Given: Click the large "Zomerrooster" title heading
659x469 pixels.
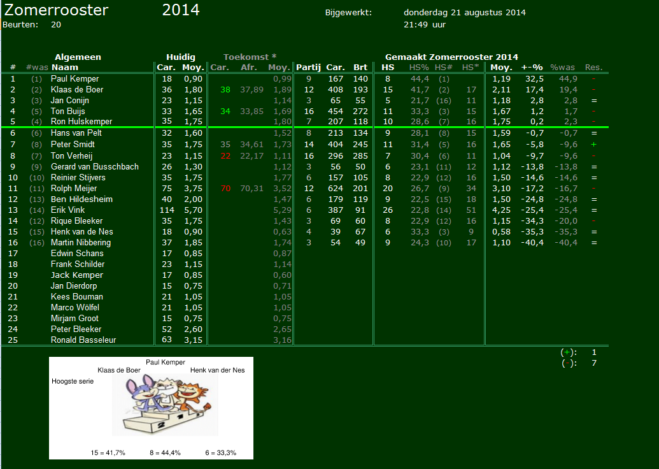Looking at the screenshot, I should point(56,11).
